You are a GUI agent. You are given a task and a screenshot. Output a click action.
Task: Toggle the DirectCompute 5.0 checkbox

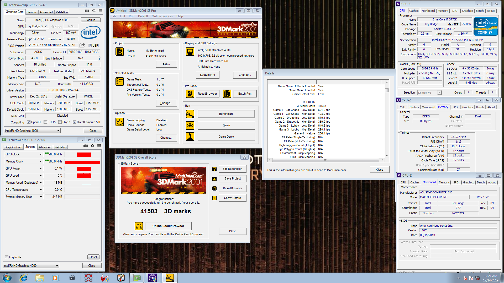point(75,122)
